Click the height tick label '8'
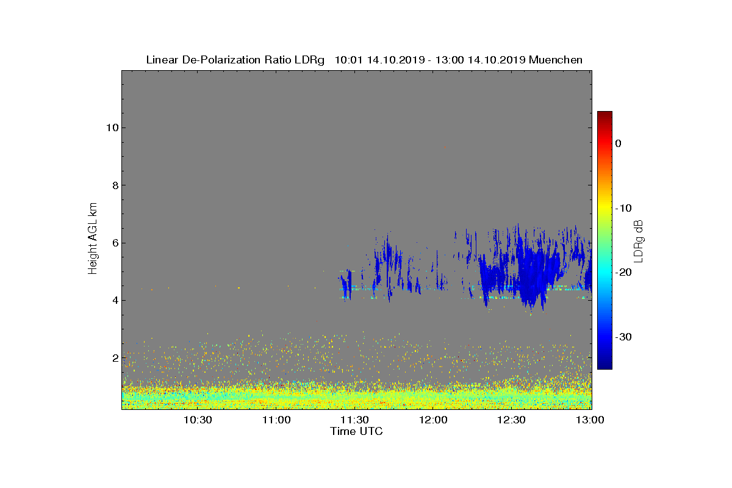Image resolution: width=732 pixels, height=488 pixels. 114,185
